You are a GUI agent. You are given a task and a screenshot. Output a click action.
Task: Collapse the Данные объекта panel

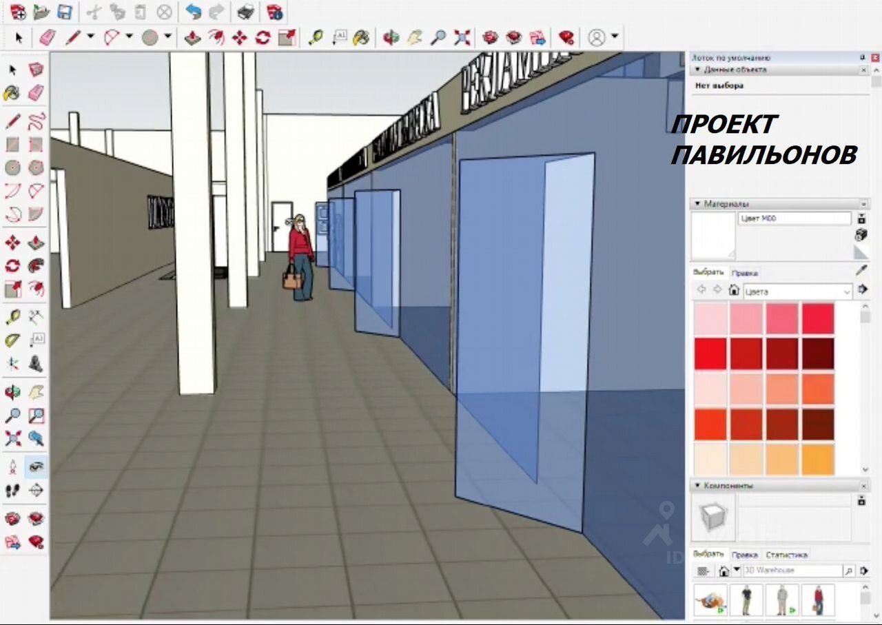point(697,70)
